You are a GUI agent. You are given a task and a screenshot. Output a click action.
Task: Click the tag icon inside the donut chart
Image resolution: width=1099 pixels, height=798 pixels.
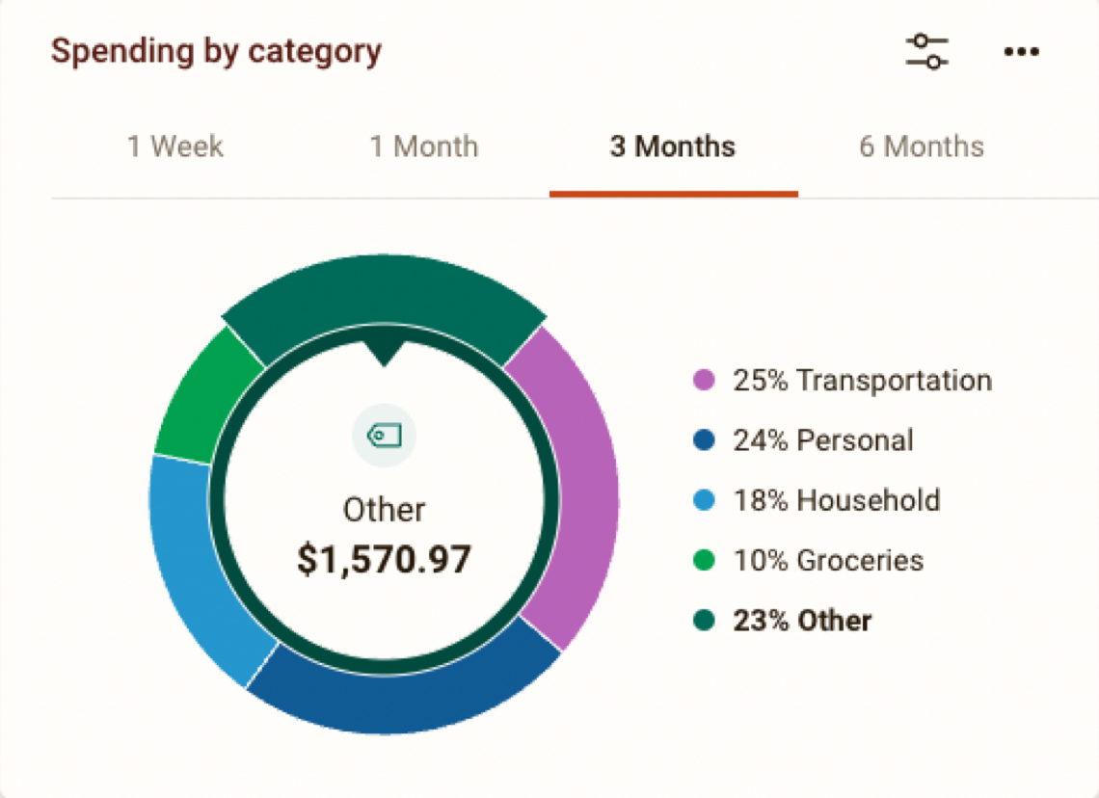click(384, 436)
